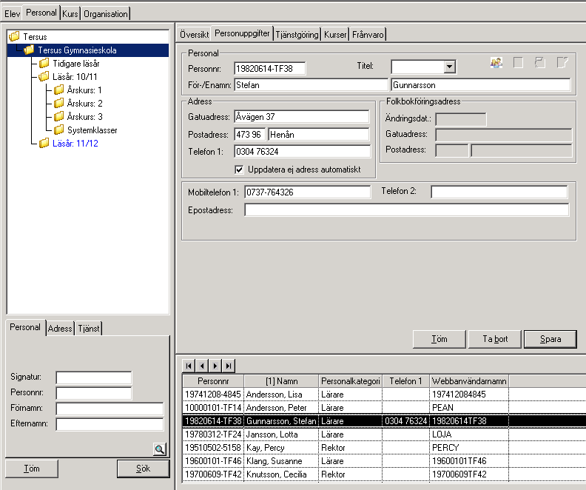This screenshot has height=490, width=586.
Task: Go to next record arrow button
Action: pyautogui.click(x=215, y=366)
